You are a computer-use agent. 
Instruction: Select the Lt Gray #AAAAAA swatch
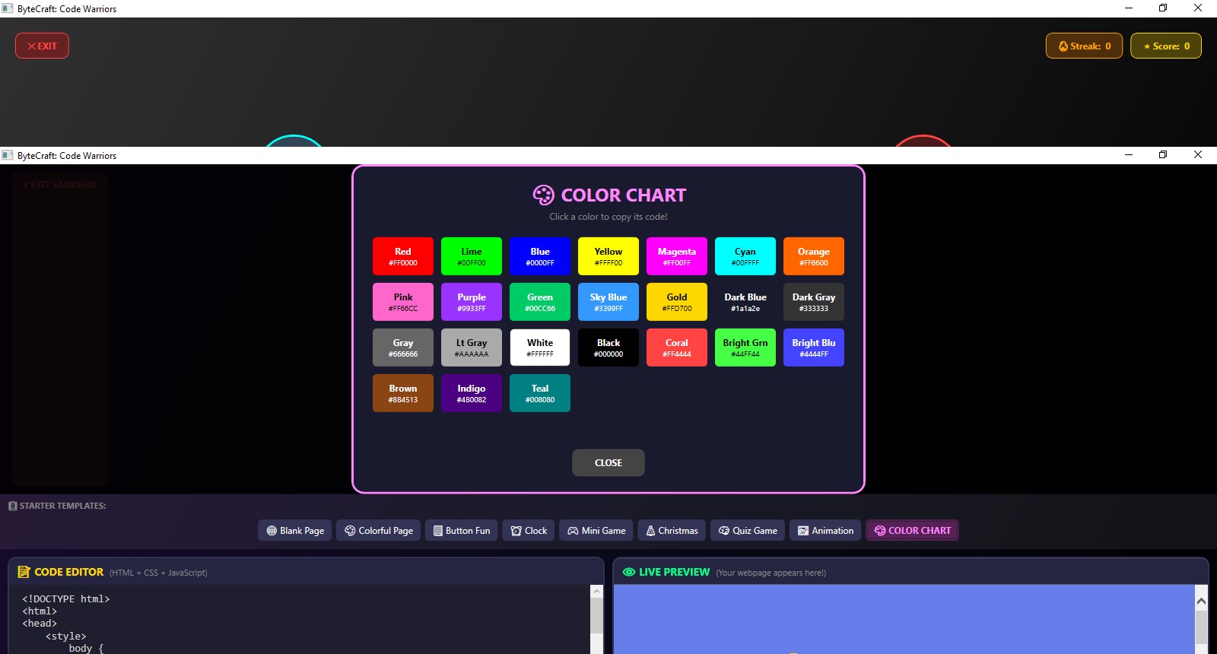tap(472, 348)
